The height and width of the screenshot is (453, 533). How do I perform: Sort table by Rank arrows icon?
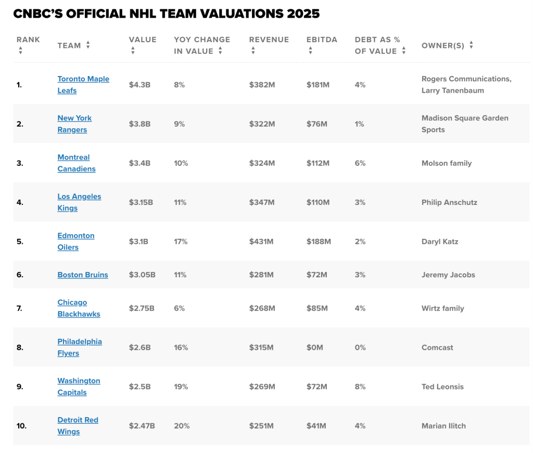[21, 51]
